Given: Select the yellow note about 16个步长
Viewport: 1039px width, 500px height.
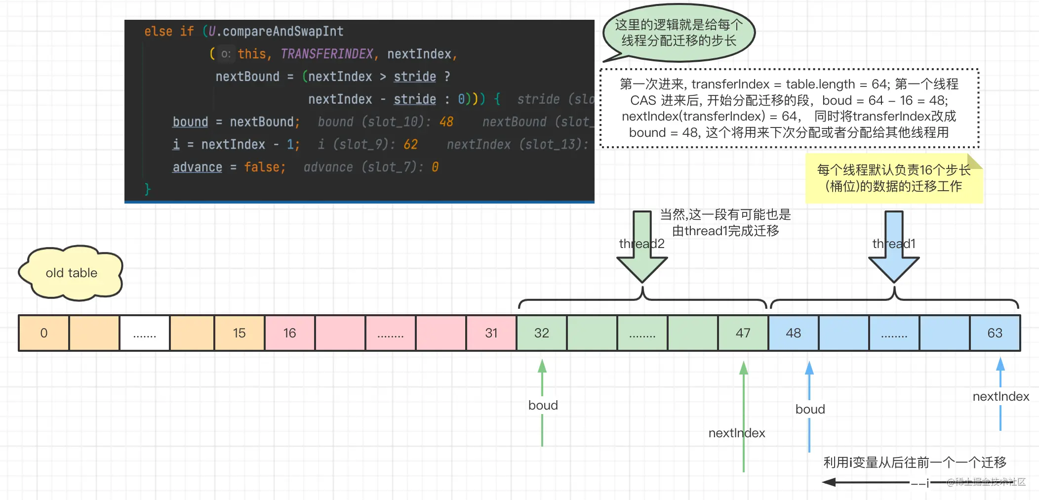Looking at the screenshot, I should (x=894, y=178).
